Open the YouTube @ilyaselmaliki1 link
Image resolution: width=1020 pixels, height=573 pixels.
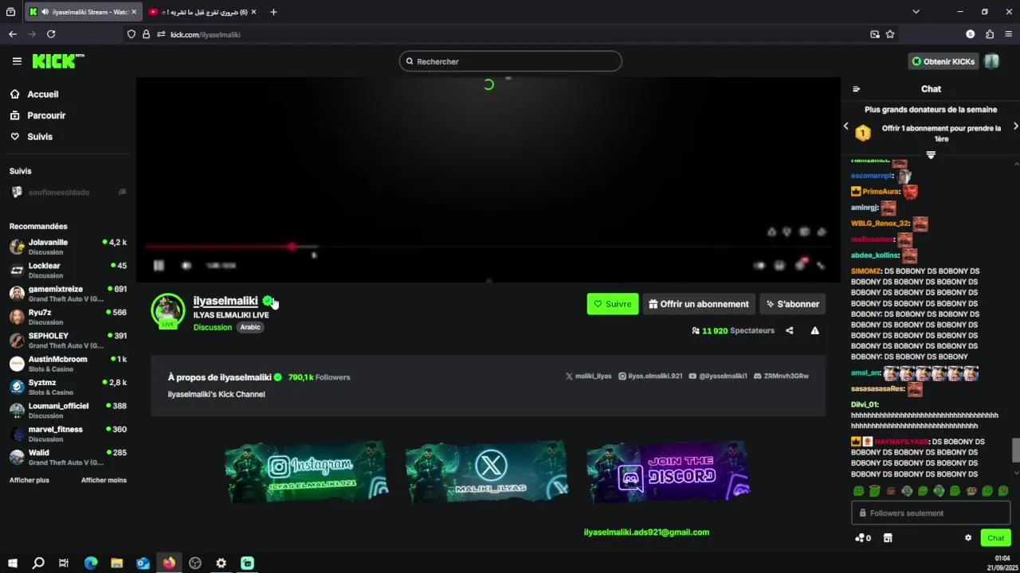718,376
